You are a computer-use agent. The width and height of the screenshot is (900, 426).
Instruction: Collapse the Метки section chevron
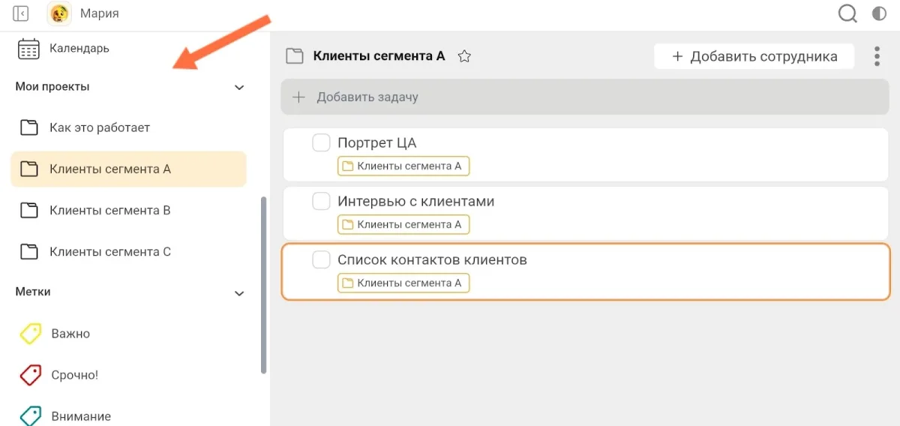239,293
